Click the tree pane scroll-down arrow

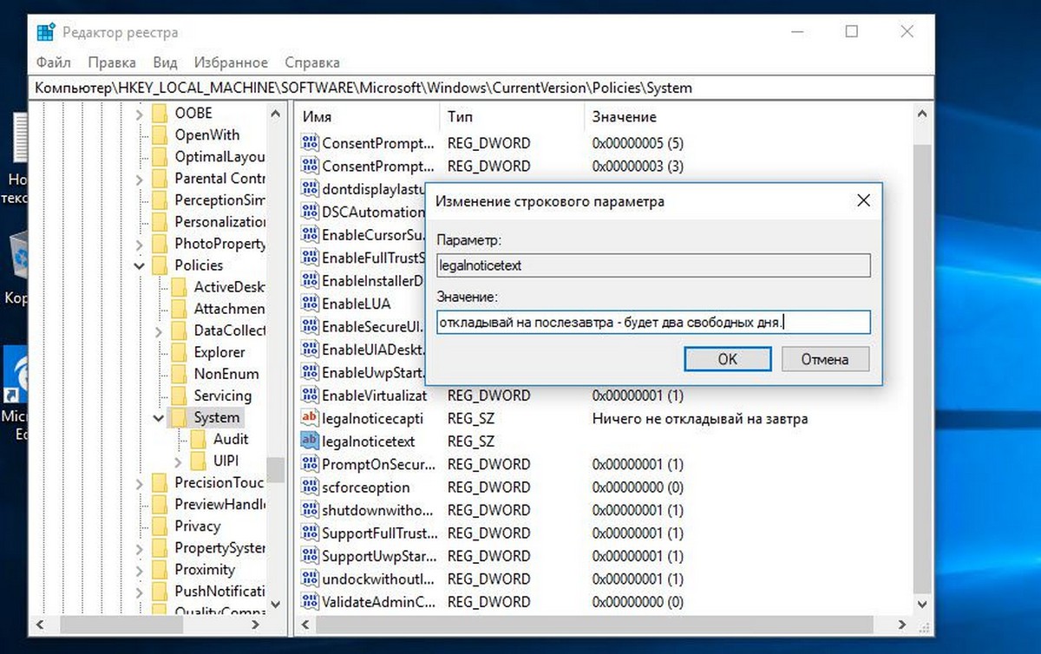click(275, 604)
